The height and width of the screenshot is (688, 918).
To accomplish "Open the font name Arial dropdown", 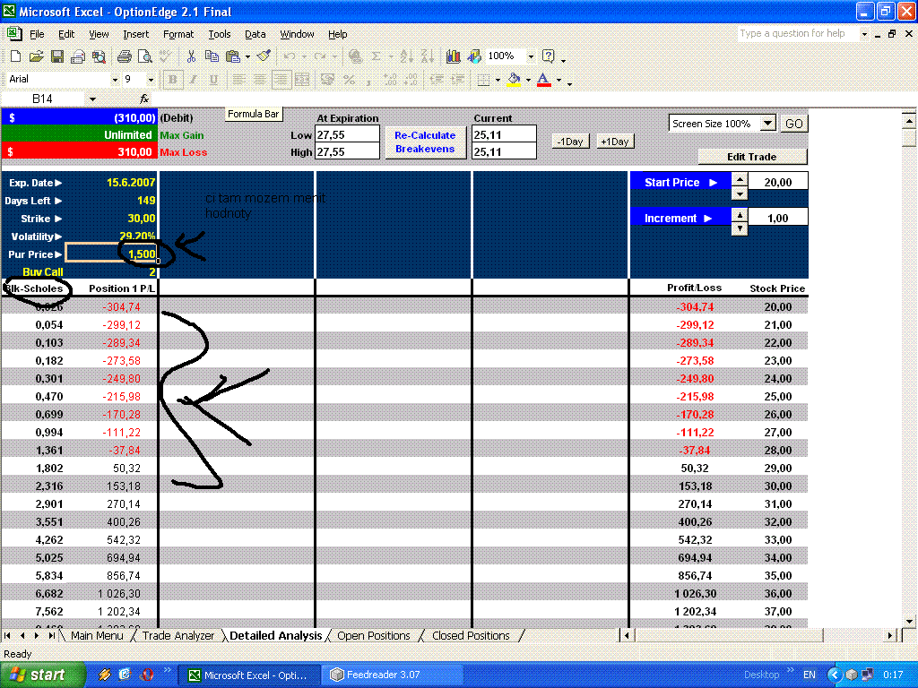I will coord(115,80).
